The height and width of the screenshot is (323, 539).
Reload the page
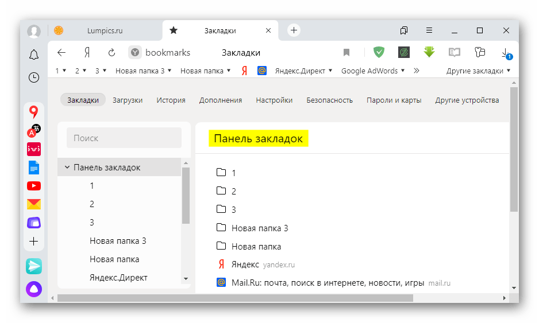111,53
